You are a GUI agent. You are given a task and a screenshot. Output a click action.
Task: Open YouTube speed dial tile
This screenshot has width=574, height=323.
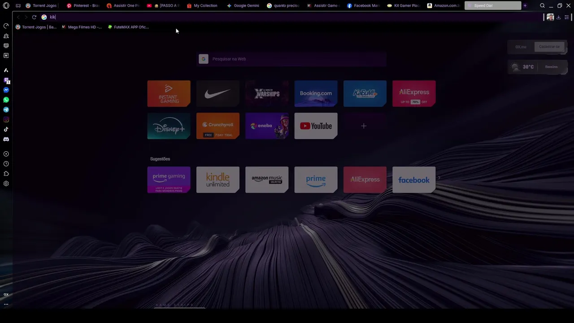(316, 126)
